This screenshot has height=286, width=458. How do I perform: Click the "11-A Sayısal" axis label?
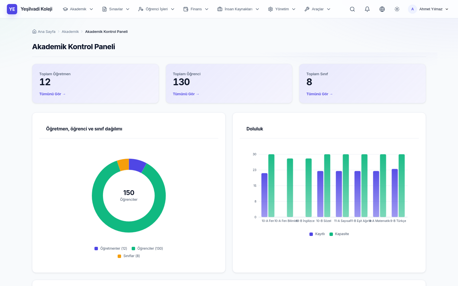[x=342, y=221]
